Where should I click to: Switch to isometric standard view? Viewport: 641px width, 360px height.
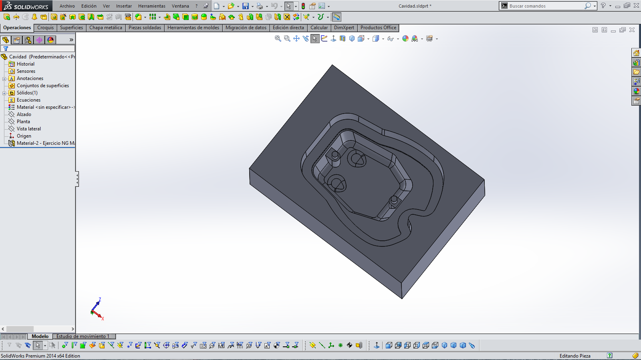444,345
